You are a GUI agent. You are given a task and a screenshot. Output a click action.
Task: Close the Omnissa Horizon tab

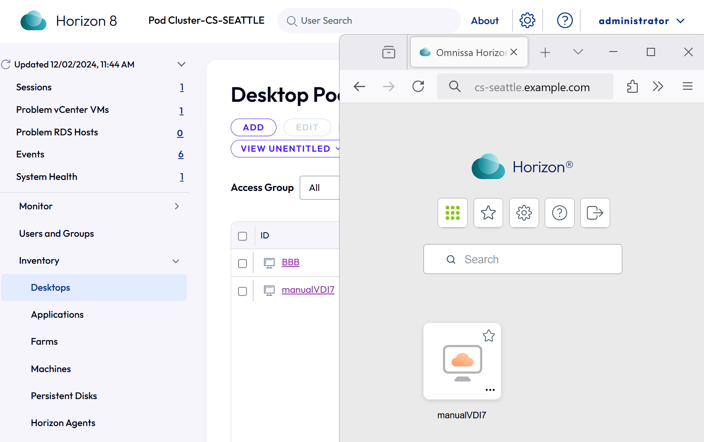(514, 52)
